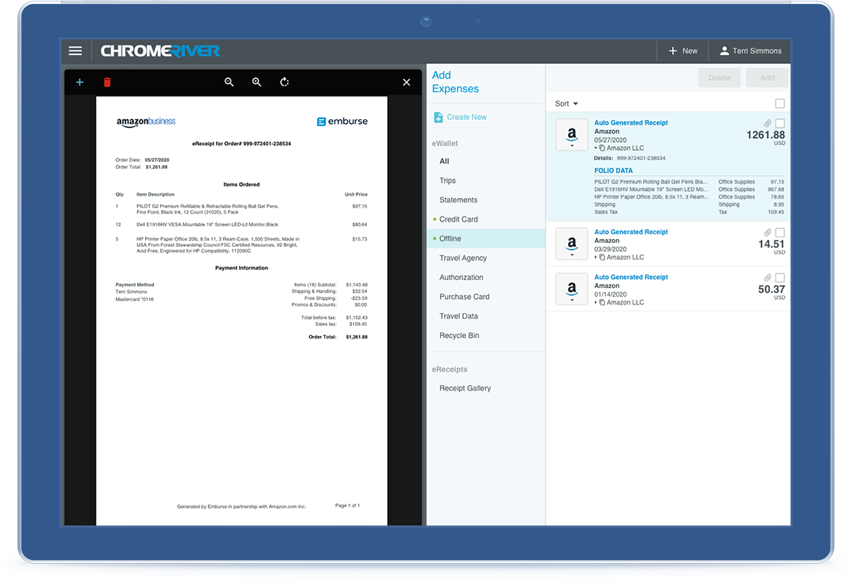The width and height of the screenshot is (852, 579).
Task: Tick the checkbox for 14.51 expense
Action: (780, 233)
